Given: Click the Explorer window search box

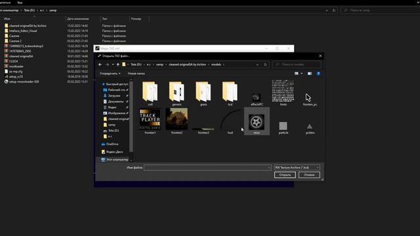Looking at the screenshot, I should click(x=381, y=10).
